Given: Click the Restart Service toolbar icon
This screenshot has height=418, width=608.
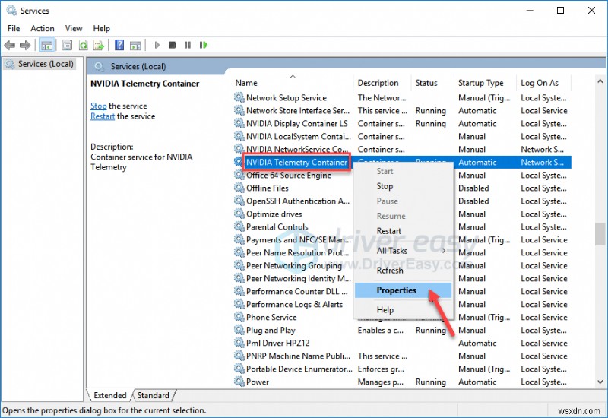Looking at the screenshot, I should click(204, 45).
